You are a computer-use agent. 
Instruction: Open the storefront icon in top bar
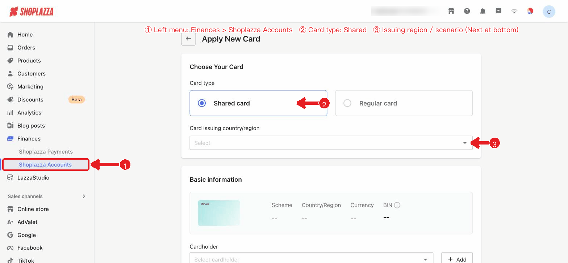[x=451, y=11]
